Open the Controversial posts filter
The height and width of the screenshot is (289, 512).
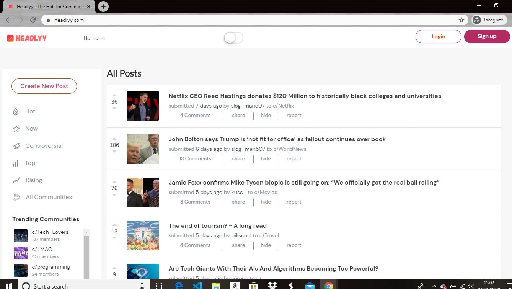[44, 146]
